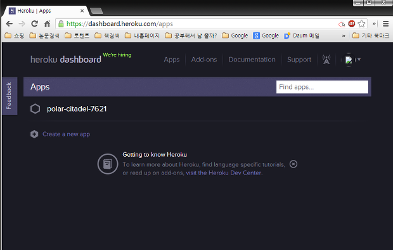
Task: Open the blue Google search bookmark
Action: coord(266,36)
